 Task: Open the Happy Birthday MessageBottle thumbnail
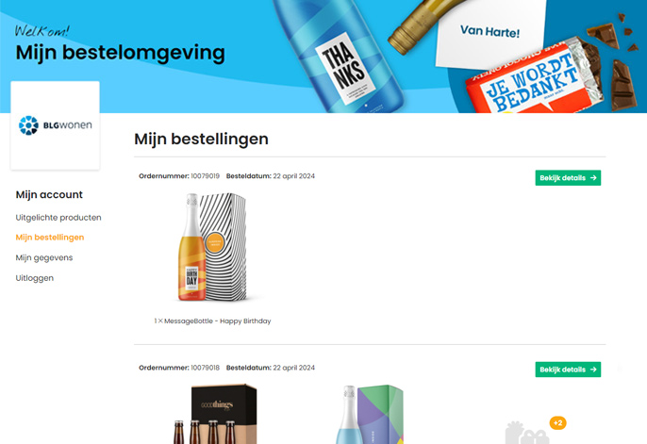pos(213,247)
